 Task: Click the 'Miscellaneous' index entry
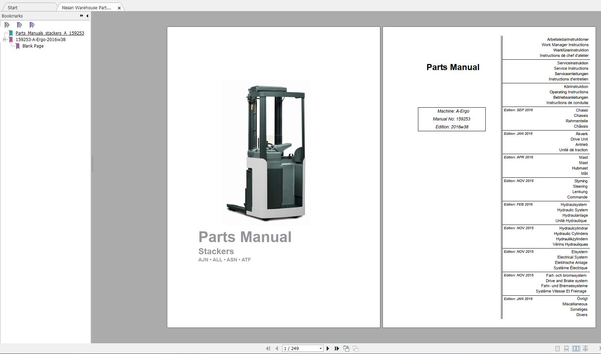pyautogui.click(x=575, y=304)
